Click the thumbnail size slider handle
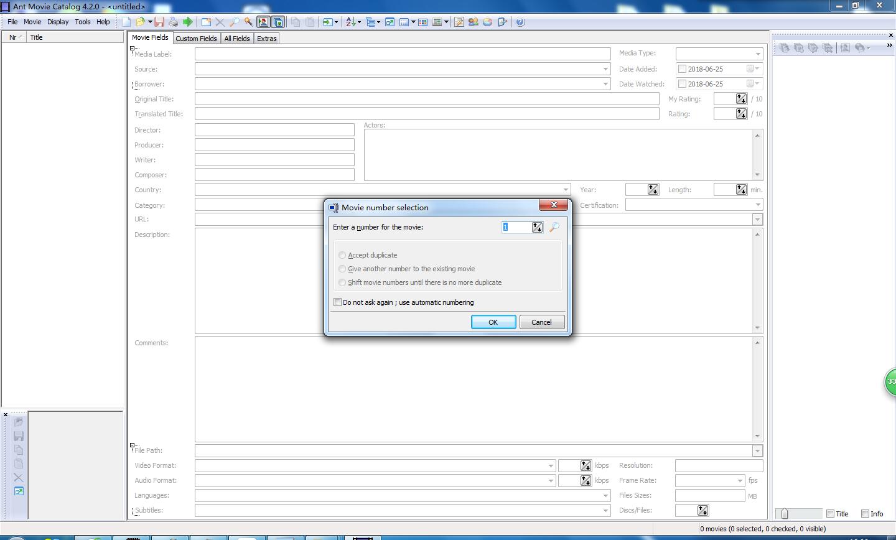 click(785, 514)
